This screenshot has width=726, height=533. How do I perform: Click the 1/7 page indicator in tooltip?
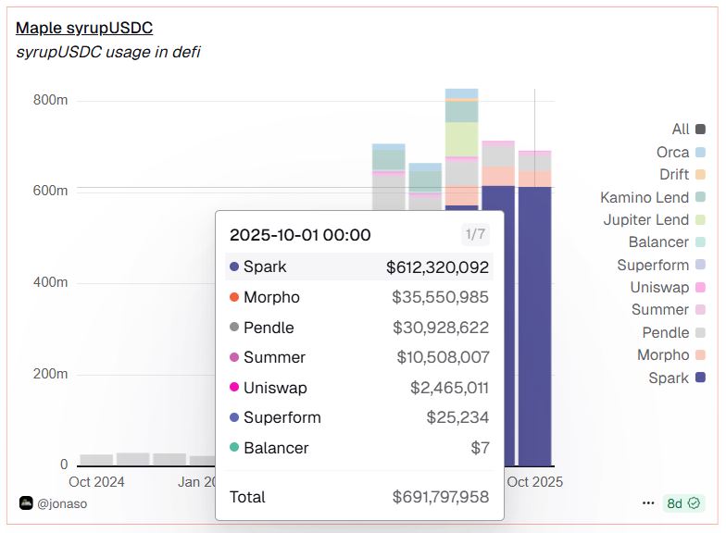475,234
